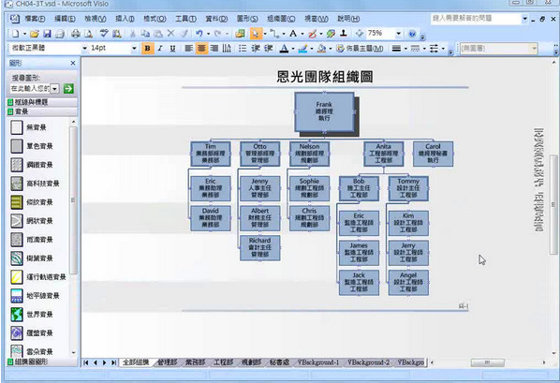This screenshot has height=383, width=560.
Task: Open the 75% zoom dropdown
Action: [x=398, y=34]
